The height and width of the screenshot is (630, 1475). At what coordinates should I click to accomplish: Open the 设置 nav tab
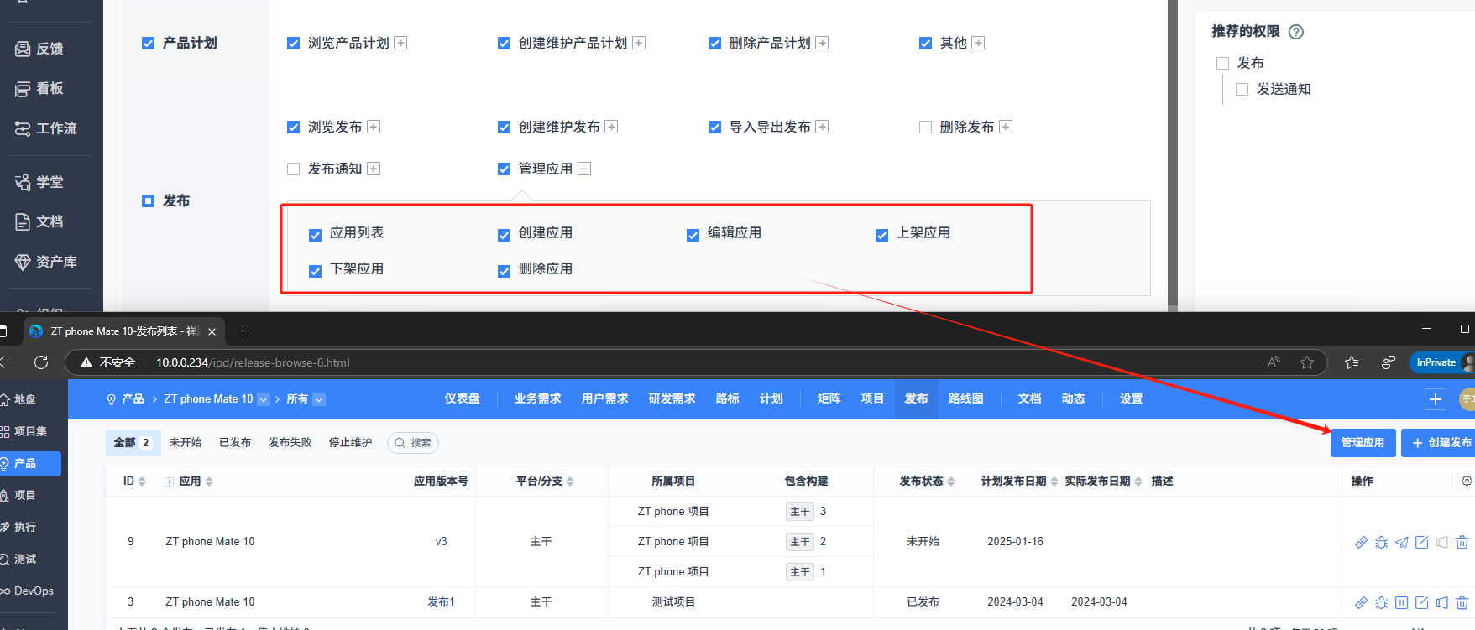point(1131,398)
